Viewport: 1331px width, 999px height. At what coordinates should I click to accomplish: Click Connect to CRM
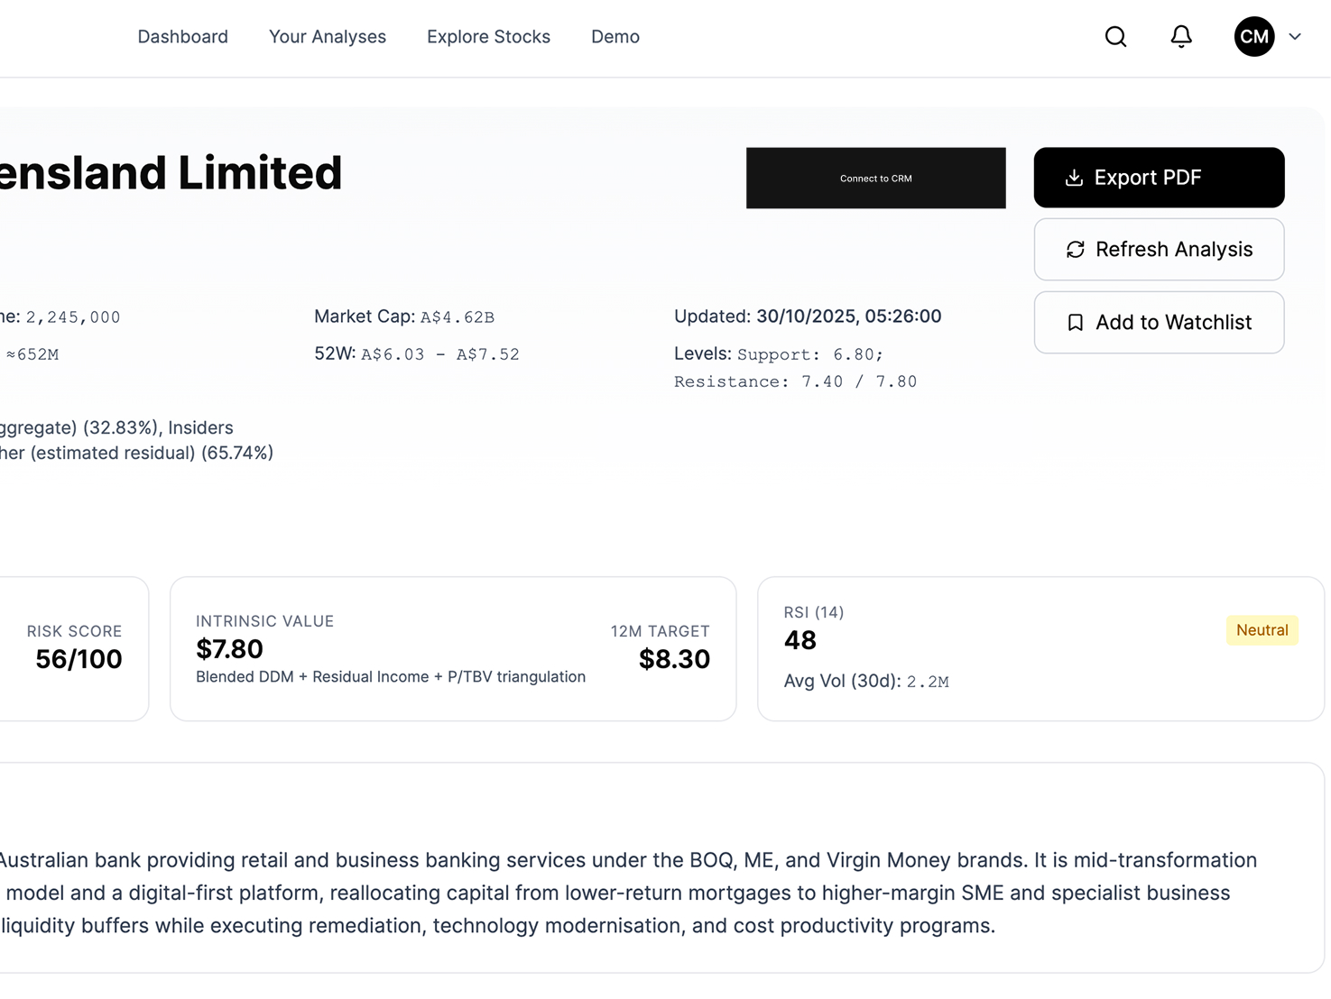point(874,178)
